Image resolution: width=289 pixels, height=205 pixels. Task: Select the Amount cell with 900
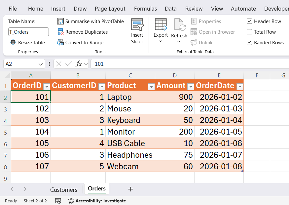[x=175, y=97]
